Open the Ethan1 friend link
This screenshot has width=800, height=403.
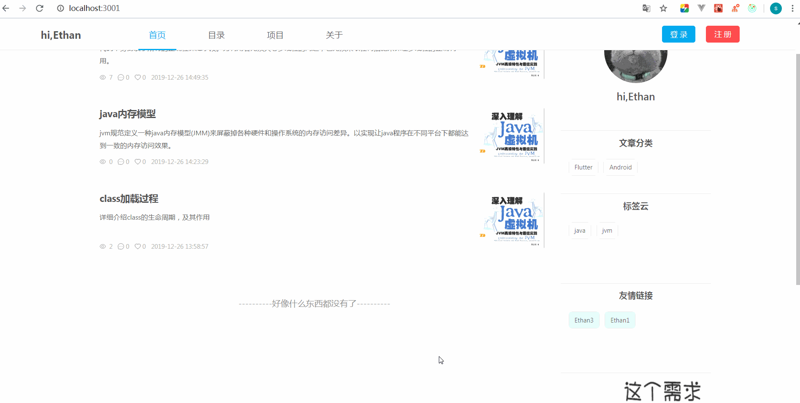(620, 320)
